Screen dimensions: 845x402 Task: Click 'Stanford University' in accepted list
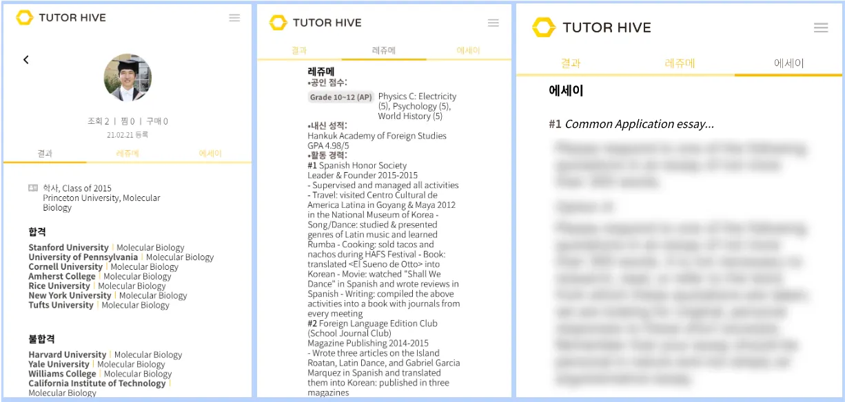point(68,247)
